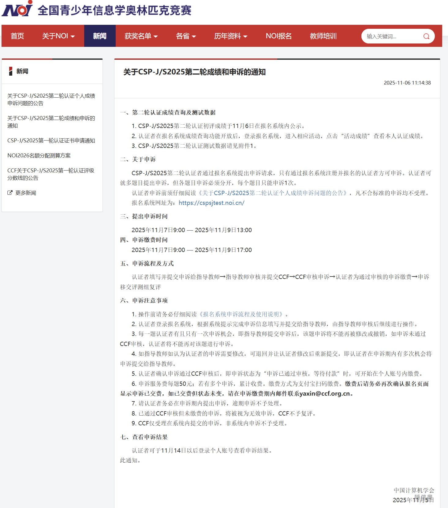Click heading 二、关于申诉
The image size is (448, 508).
point(138,159)
